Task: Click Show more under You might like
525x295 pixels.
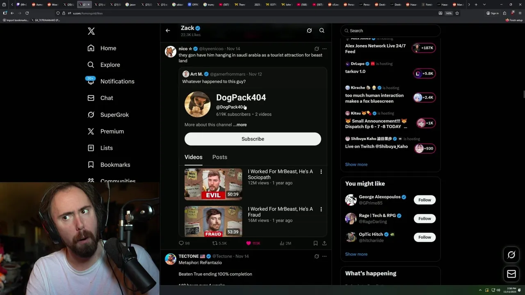Action: [356, 254]
